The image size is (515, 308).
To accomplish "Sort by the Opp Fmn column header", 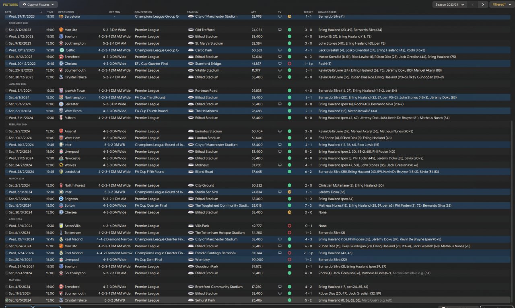I will click(x=115, y=12).
